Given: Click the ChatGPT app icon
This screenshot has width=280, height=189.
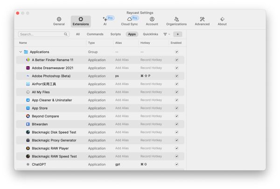Looking at the screenshot, I should (x=28, y=164).
